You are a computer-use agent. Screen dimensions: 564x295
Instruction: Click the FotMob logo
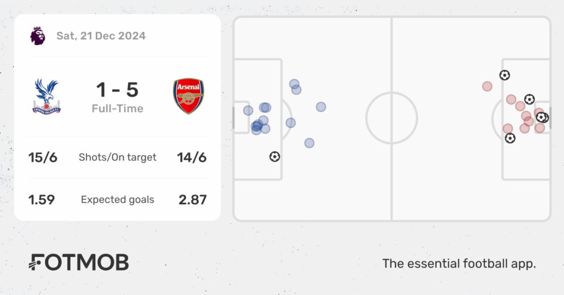pyautogui.click(x=79, y=263)
